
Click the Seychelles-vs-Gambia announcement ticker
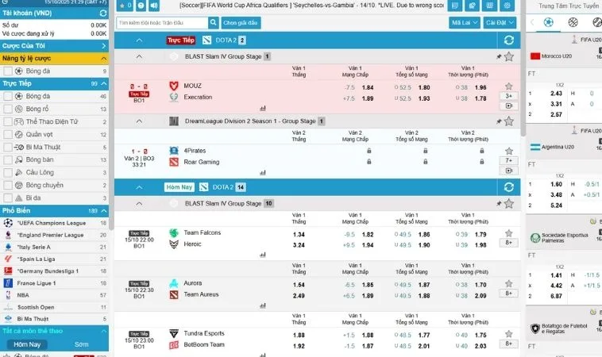(x=311, y=6)
